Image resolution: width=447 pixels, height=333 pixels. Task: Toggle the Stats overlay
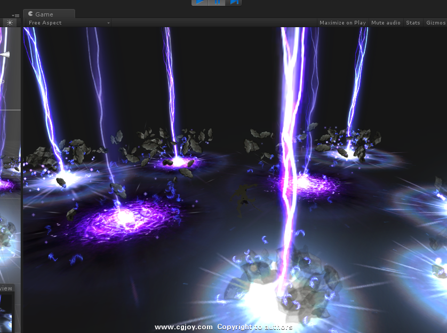click(413, 23)
